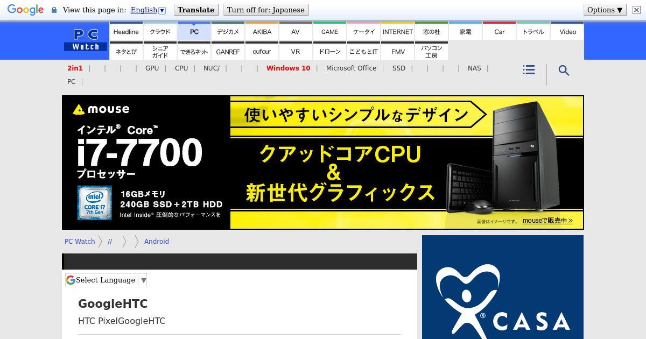Select the PC tab
Image resolution: width=646 pixels, height=339 pixels.
(194, 31)
